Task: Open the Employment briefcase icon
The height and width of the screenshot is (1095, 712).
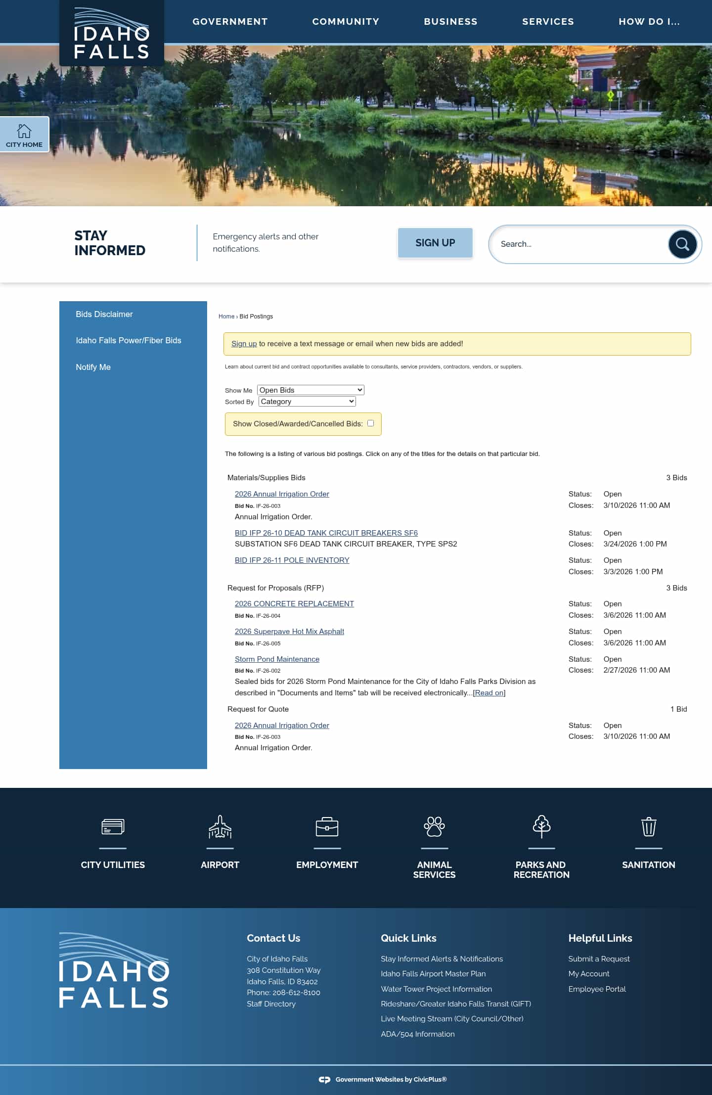Action: [327, 826]
